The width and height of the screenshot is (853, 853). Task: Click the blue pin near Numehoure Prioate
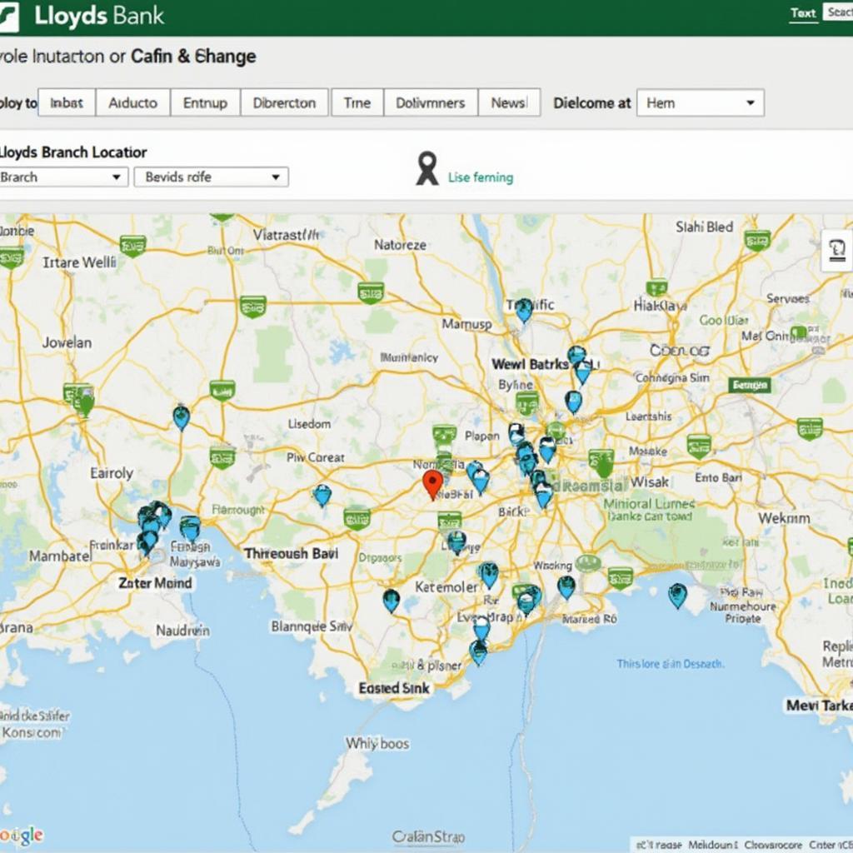pos(677,595)
